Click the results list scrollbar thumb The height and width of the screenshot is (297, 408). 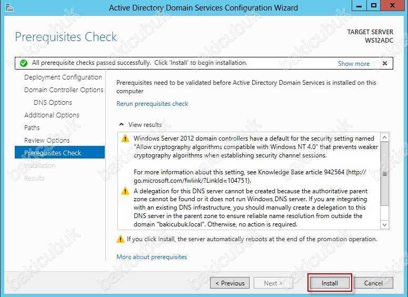pos(385,174)
